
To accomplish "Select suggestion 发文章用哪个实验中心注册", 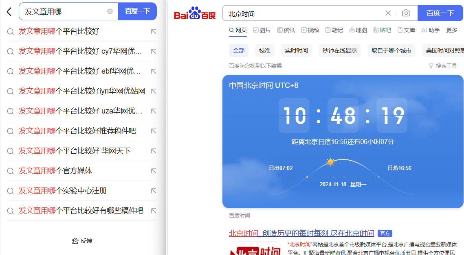I will pos(63,191).
